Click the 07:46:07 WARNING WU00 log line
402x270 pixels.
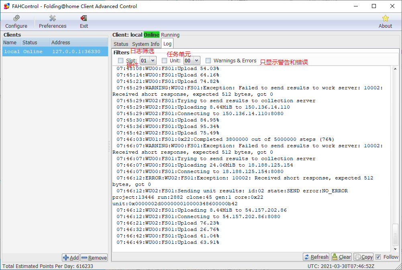pyautogui.click(x=247, y=149)
